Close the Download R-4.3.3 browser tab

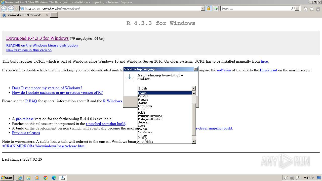[47, 15]
